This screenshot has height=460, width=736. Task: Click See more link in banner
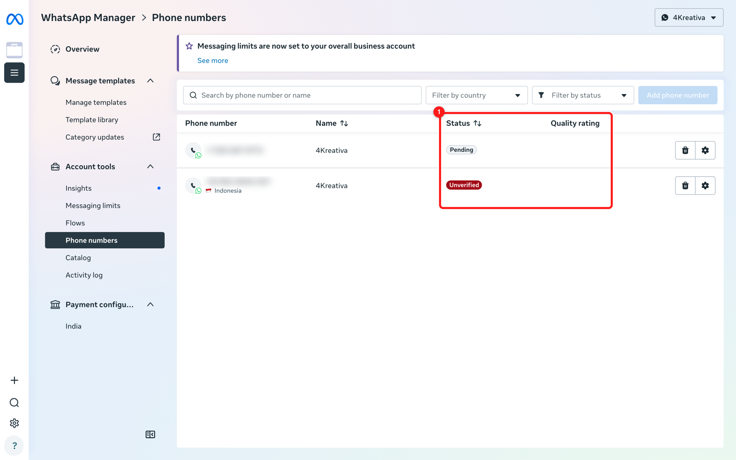point(213,61)
